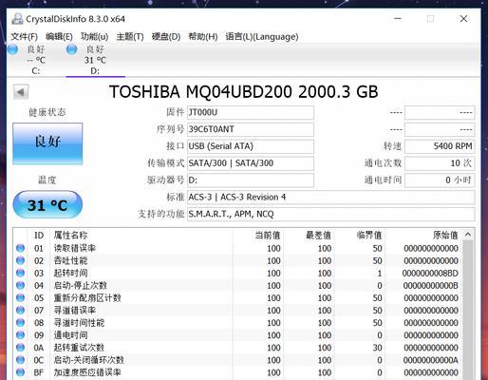Open the 主题(T) menu
Screen dimensions: 488x380
pyautogui.click(x=130, y=37)
